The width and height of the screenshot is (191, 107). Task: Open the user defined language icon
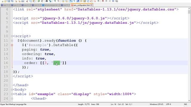(81, 1)
